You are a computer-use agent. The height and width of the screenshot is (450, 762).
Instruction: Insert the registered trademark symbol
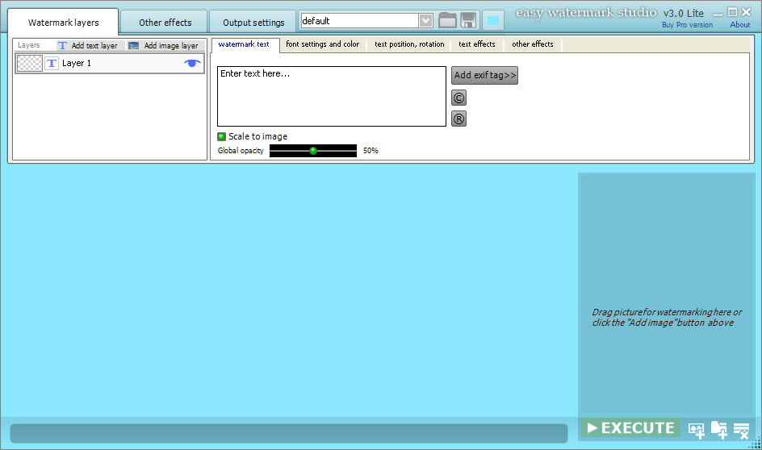pyautogui.click(x=458, y=119)
